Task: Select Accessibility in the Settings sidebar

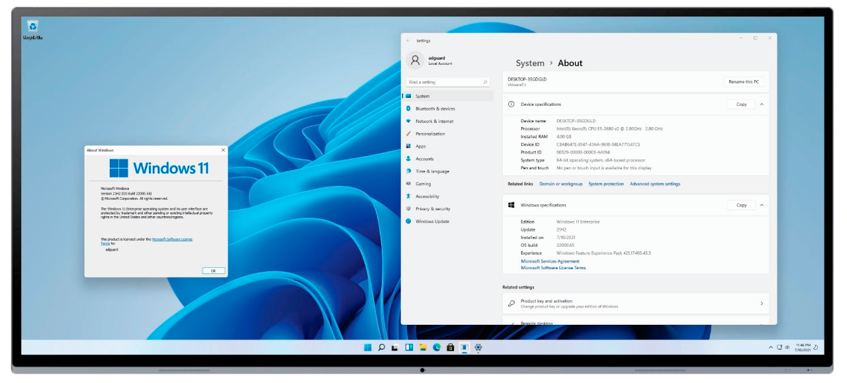Action: 448,196
